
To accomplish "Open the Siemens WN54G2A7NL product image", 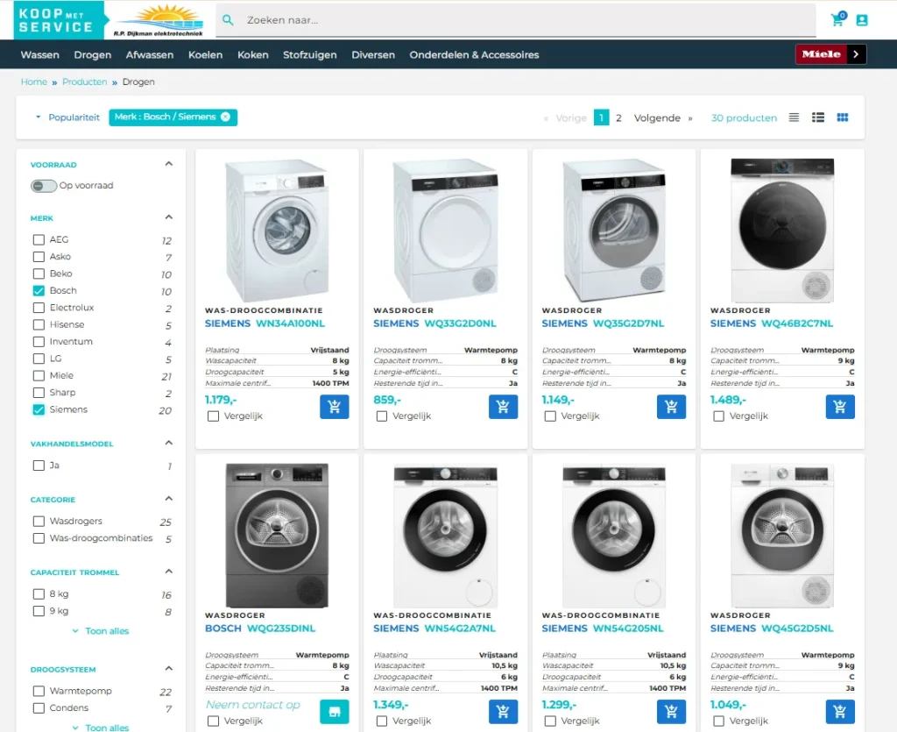I will 446,535.
